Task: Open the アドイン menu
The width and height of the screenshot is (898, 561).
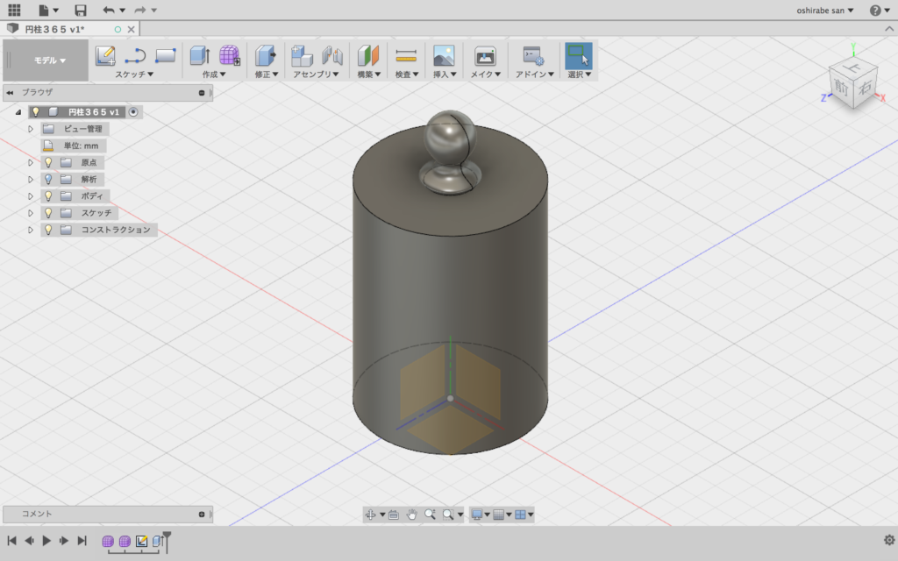Action: 534,75
